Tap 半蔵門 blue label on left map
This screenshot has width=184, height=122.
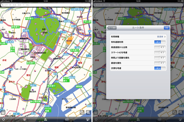tap(26, 31)
